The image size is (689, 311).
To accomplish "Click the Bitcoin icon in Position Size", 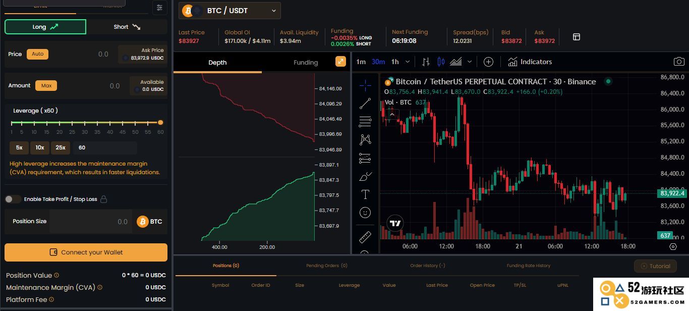I will pyautogui.click(x=143, y=222).
